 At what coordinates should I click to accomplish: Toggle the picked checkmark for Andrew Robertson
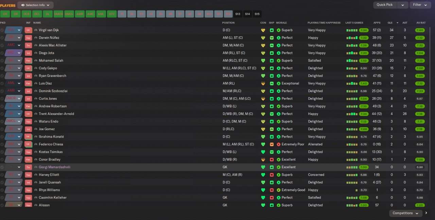(2, 106)
